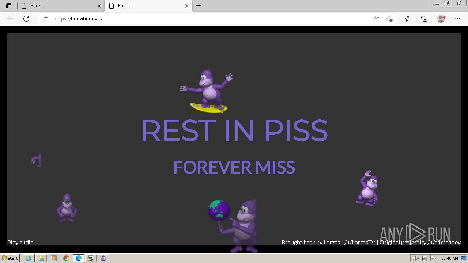Open the browser profile avatar
Viewport: 468px width, 263px height.
pos(441,19)
